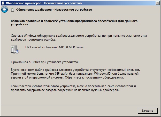Click the bold heading Возникла проблема в процессе

(x=74, y=22)
